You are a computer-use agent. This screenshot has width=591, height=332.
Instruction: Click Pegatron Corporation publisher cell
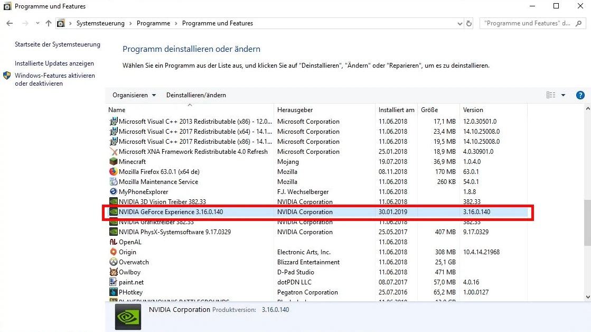[307, 292]
